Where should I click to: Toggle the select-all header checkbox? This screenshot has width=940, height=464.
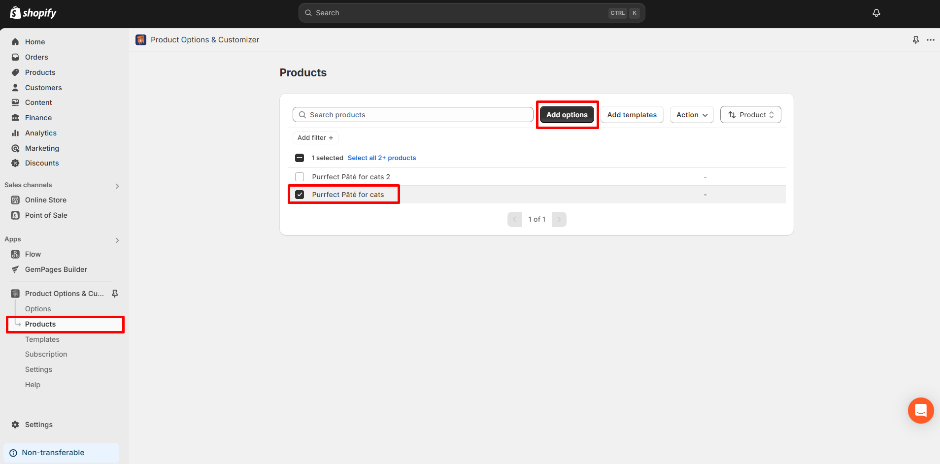point(300,158)
